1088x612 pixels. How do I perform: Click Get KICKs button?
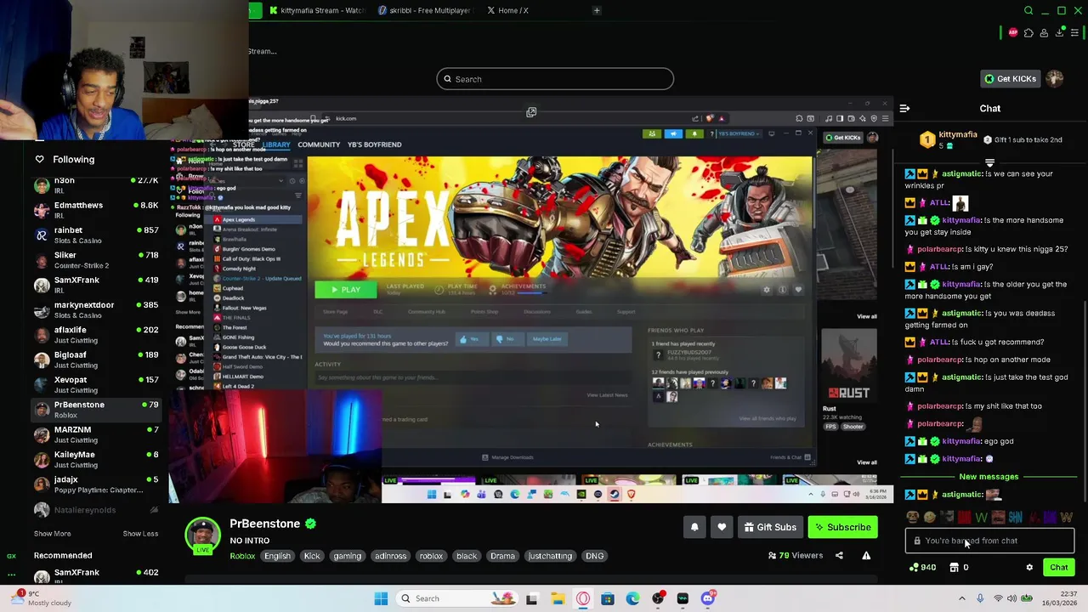[1010, 79]
